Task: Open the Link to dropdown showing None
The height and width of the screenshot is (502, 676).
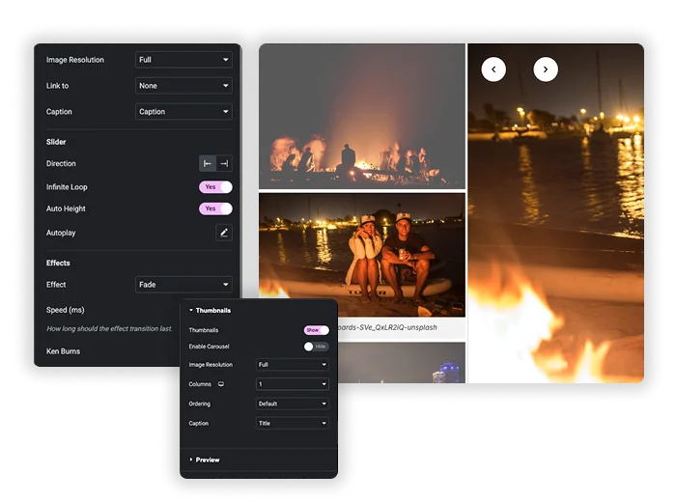Action: pos(183,86)
